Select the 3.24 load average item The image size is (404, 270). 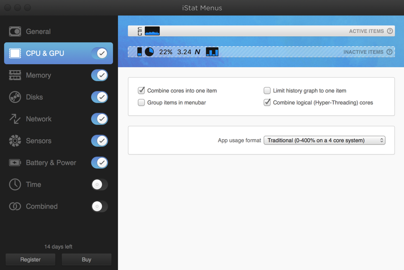pos(184,52)
